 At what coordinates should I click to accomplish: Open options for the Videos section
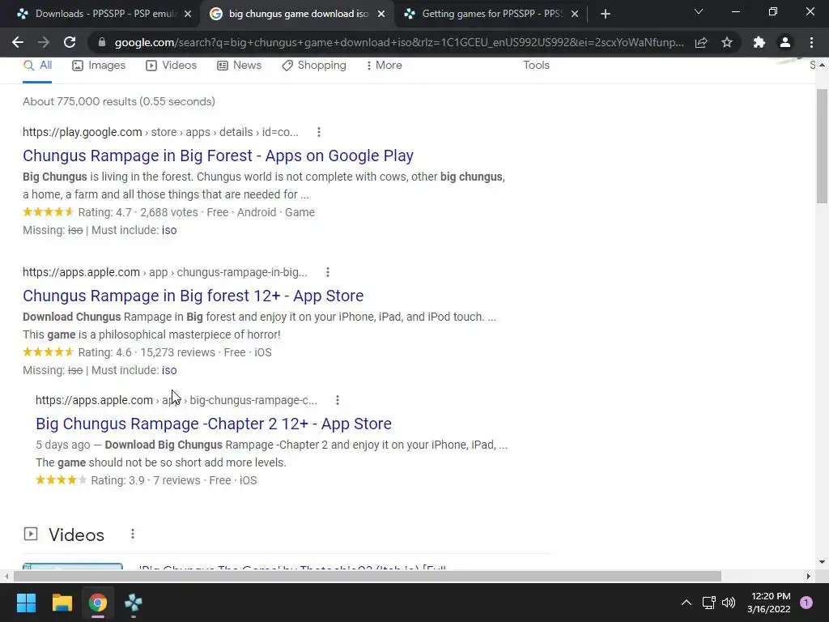[133, 535]
